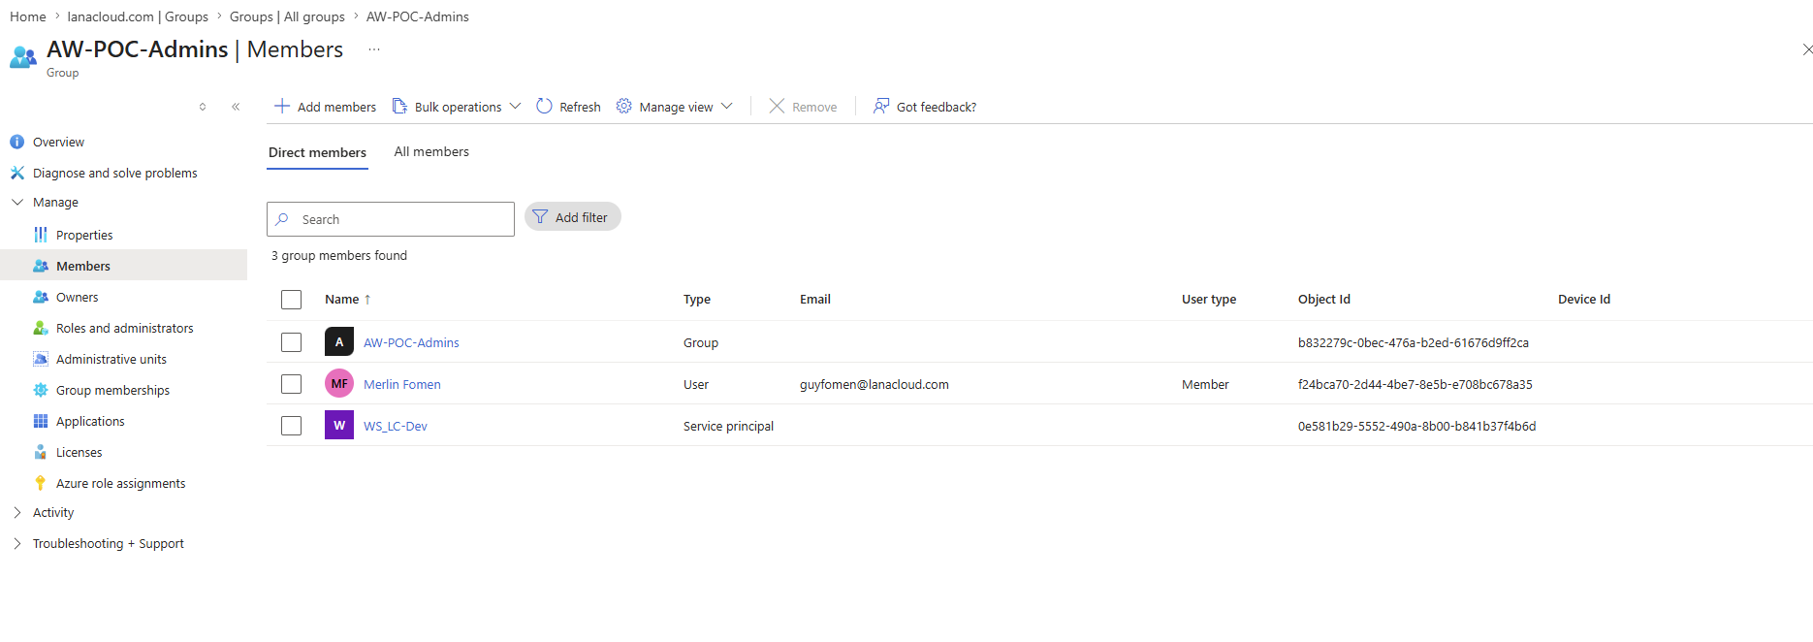This screenshot has height=642, width=1813.
Task: Click the black A avatar for AW-POC-Admins
Action: [x=339, y=342]
